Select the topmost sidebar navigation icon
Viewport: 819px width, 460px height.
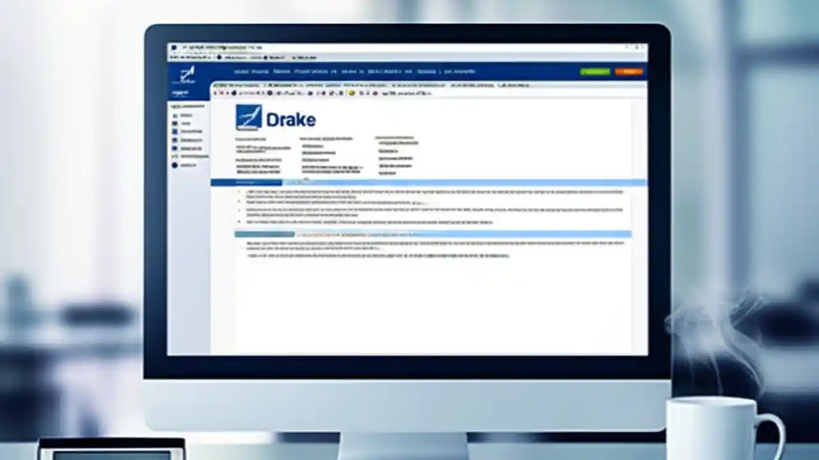(174, 116)
